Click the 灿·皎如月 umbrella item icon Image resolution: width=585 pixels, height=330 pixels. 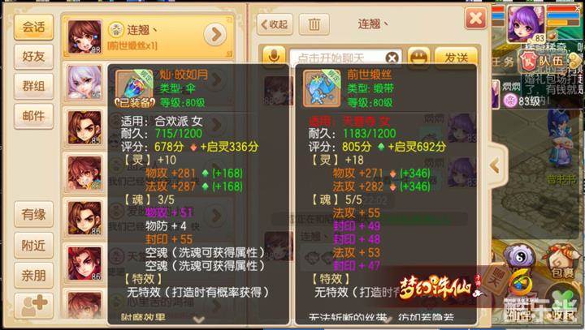point(135,88)
